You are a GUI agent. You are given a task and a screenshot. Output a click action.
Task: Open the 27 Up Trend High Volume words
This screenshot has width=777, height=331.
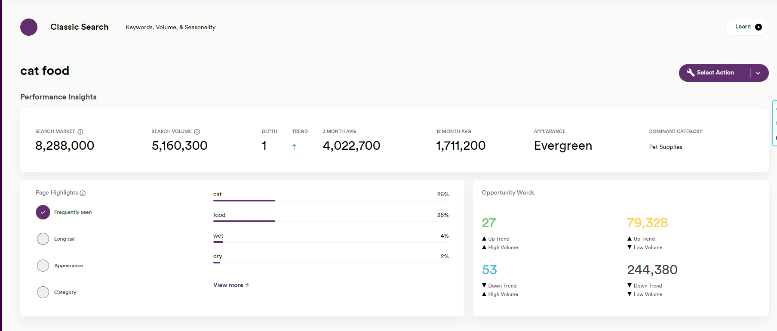(489, 223)
